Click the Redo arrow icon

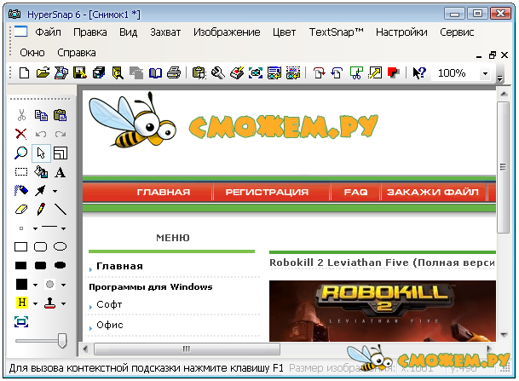[61, 134]
